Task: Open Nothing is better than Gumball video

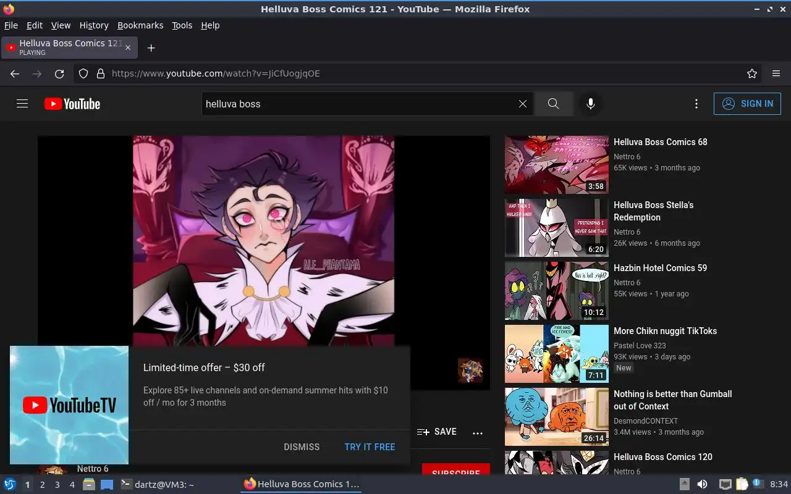Action: (673, 400)
